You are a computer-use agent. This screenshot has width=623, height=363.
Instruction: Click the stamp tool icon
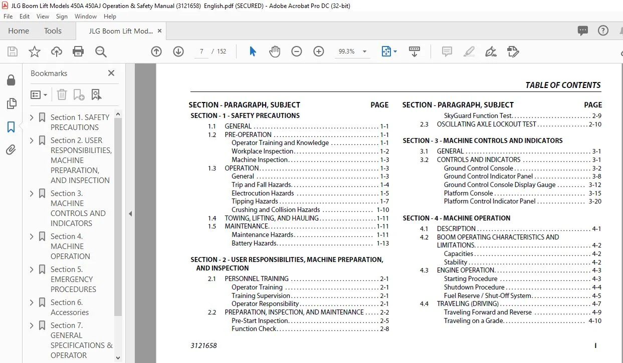tap(513, 51)
